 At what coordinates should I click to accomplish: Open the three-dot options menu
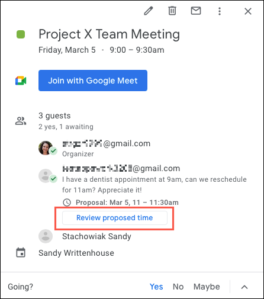coord(220,11)
